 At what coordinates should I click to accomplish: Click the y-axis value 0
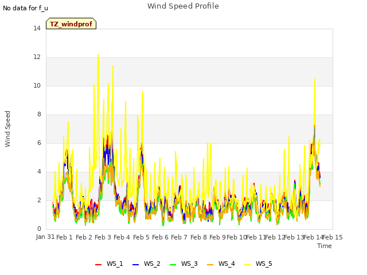tap(39, 229)
